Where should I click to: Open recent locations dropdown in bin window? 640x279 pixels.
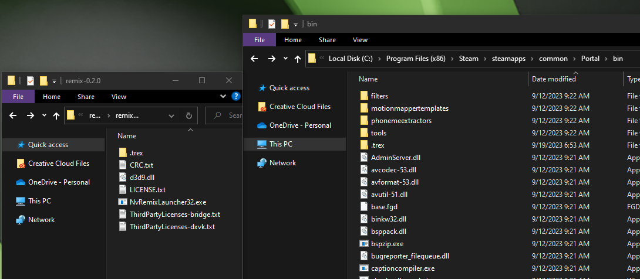(285, 59)
